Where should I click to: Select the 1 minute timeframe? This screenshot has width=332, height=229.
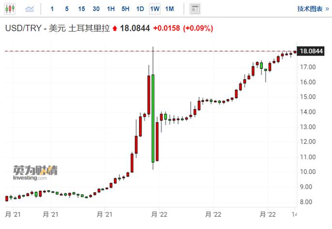(x=52, y=9)
